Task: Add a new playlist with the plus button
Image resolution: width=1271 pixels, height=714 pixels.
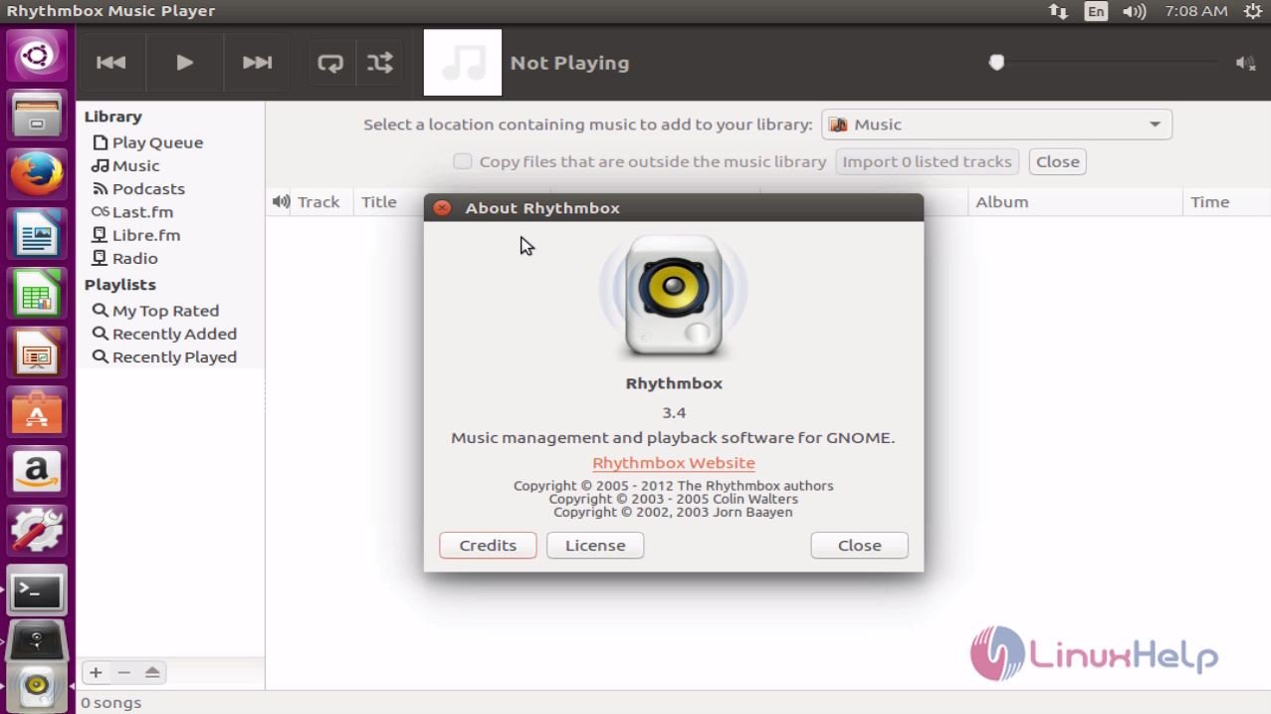Action: [x=96, y=672]
